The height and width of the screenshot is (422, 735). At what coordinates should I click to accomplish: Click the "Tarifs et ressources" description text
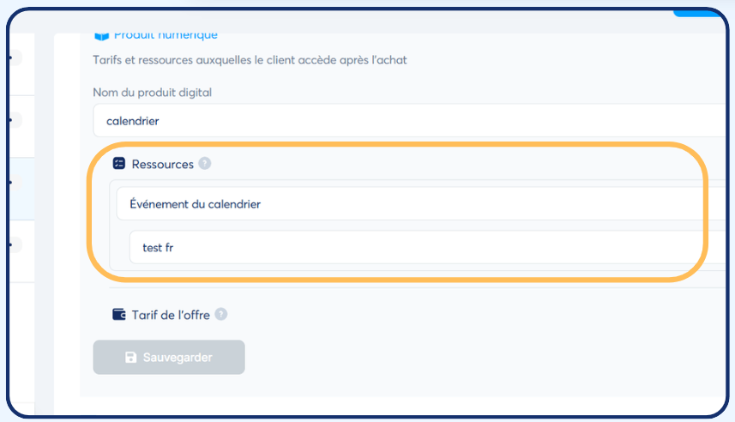point(250,60)
